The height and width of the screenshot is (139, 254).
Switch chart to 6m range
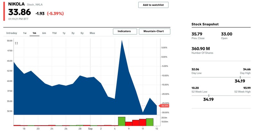tap(44, 33)
